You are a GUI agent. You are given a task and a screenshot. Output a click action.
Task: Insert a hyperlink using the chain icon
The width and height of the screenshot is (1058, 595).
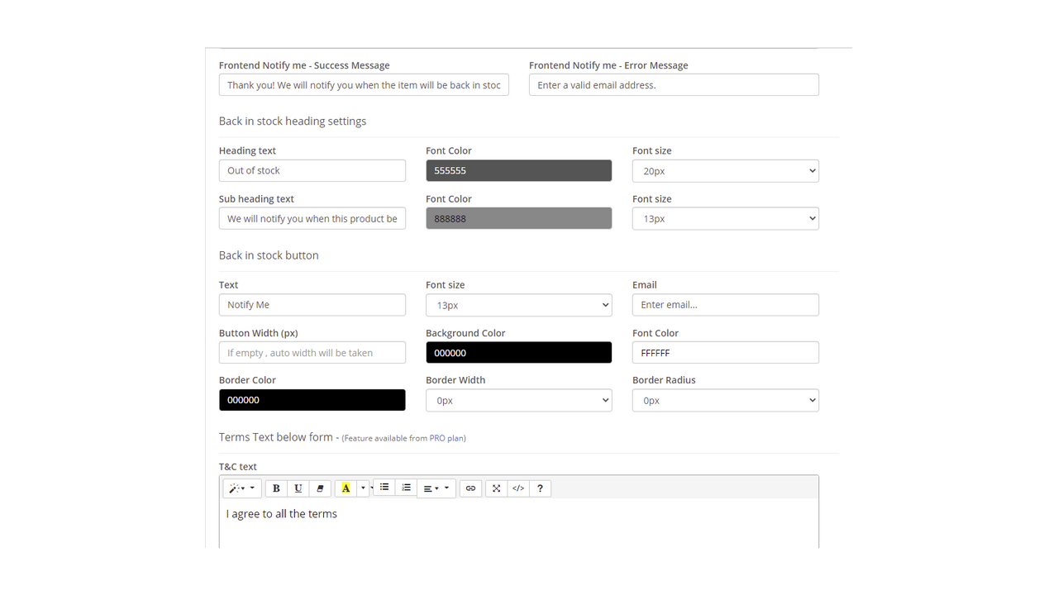click(470, 488)
